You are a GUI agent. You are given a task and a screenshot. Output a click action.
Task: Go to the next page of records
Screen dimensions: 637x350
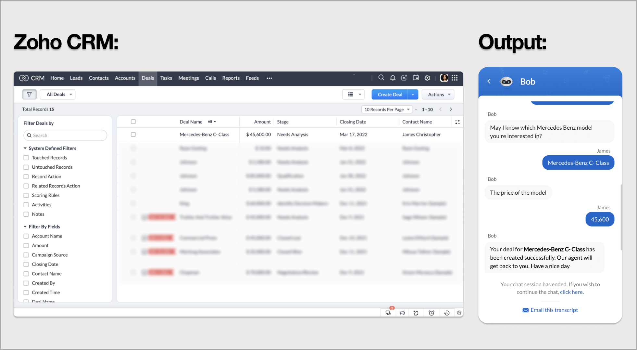point(451,109)
